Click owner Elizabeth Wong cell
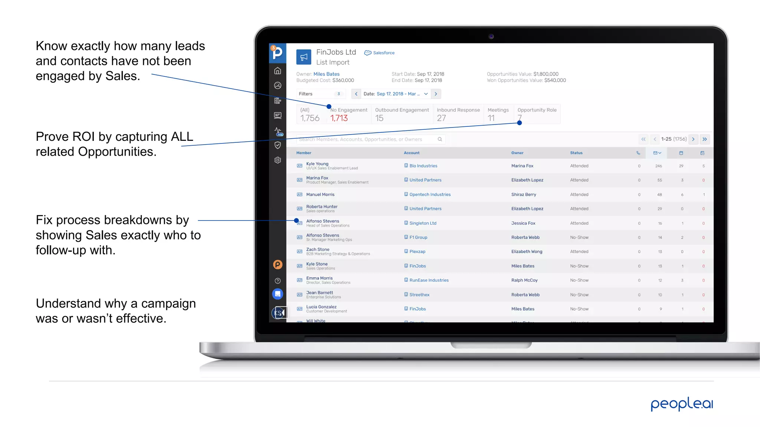This screenshot has width=760, height=427. pos(527,251)
